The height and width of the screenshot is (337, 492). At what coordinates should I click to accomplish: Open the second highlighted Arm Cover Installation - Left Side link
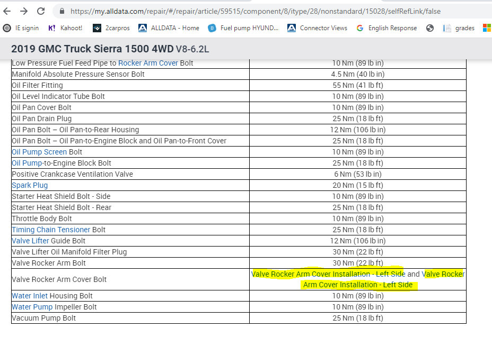[358, 285]
